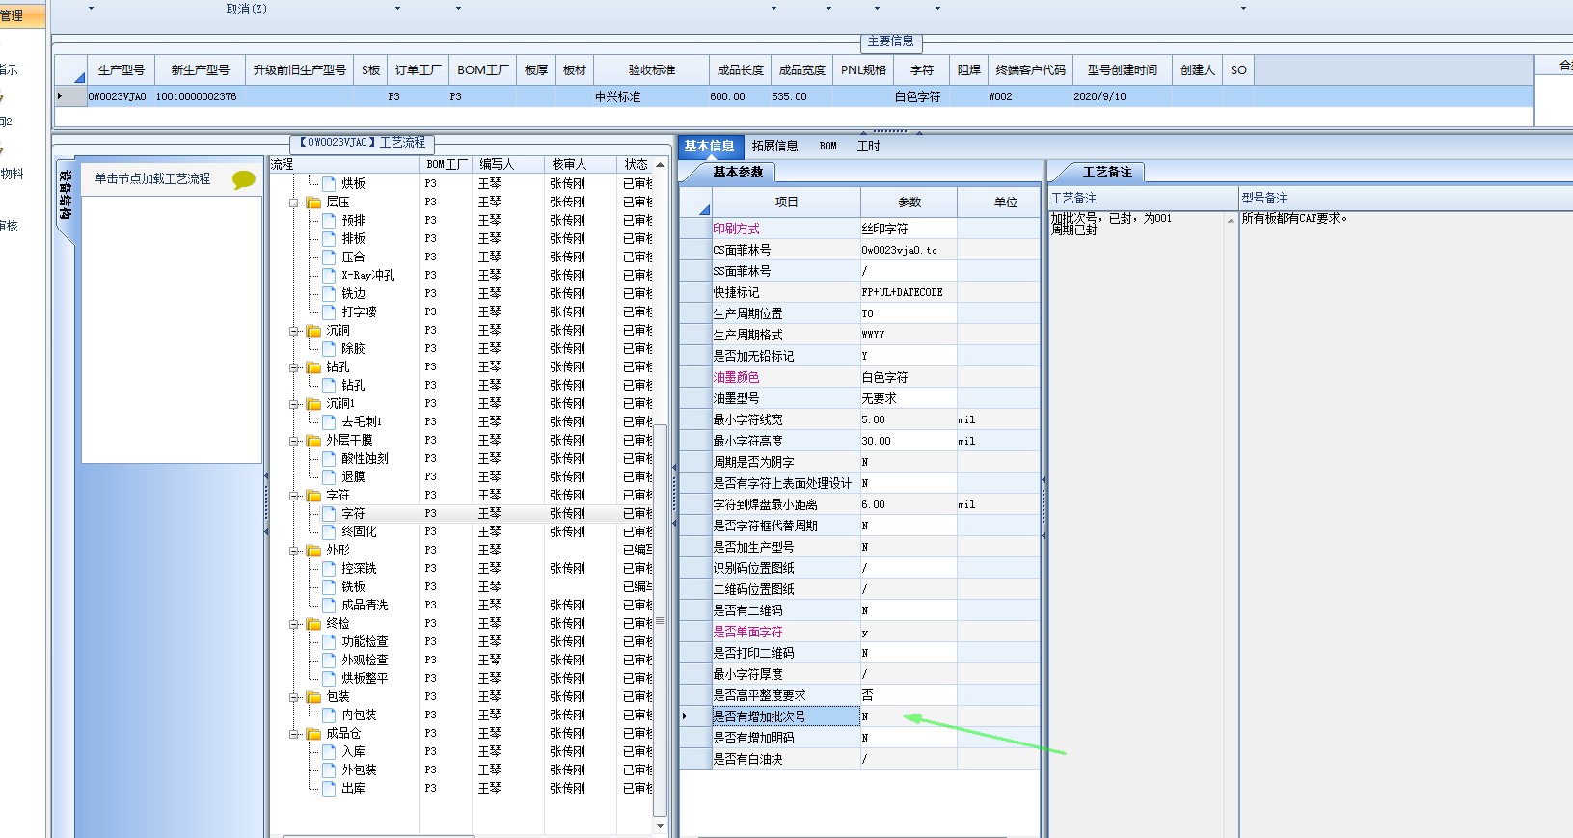Click the folder icon of 成品仓 node
Screen dimensions: 1573x838
313,734
